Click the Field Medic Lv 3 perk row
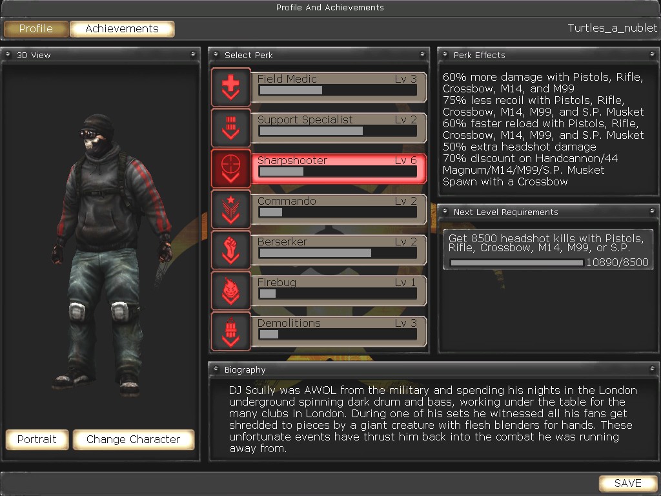 (338, 87)
